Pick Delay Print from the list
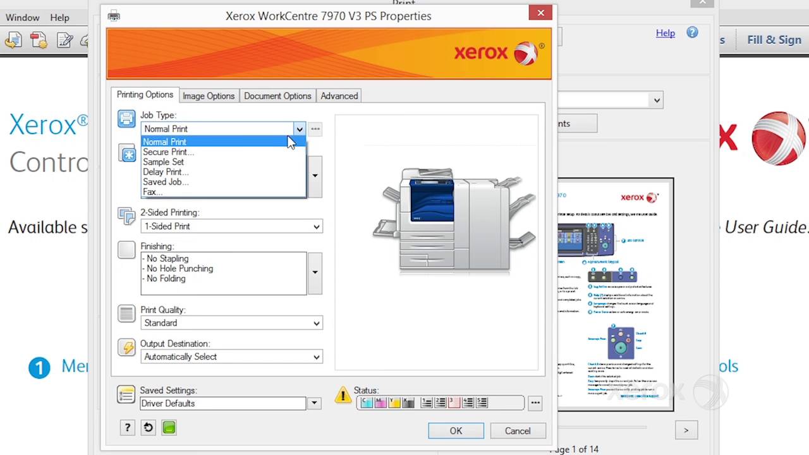Viewport: 809px width, 455px height. click(223, 172)
